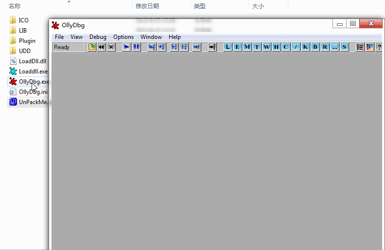Click the Appearance color grid icon
Image resolution: width=385 pixels, height=250 pixels.
[x=369, y=47]
